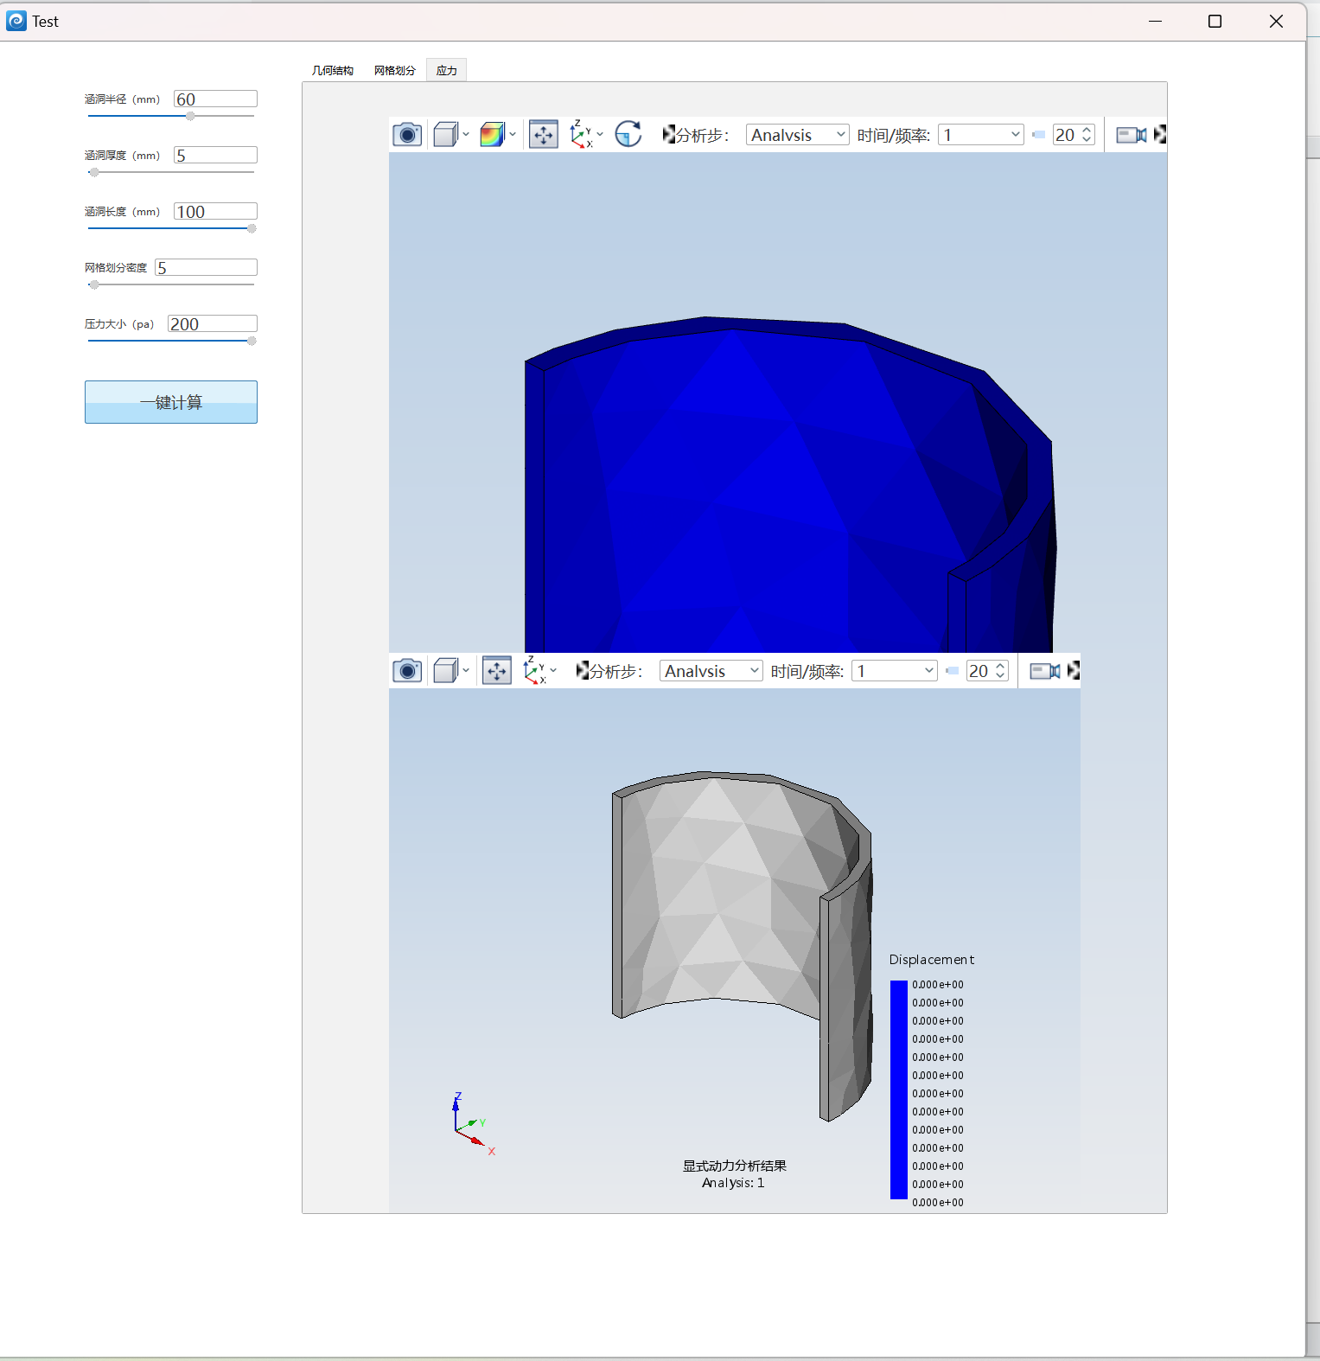Screen dimensions: 1320x1361
Task: Click the 网格划分密度 input field
Action: [x=206, y=268]
